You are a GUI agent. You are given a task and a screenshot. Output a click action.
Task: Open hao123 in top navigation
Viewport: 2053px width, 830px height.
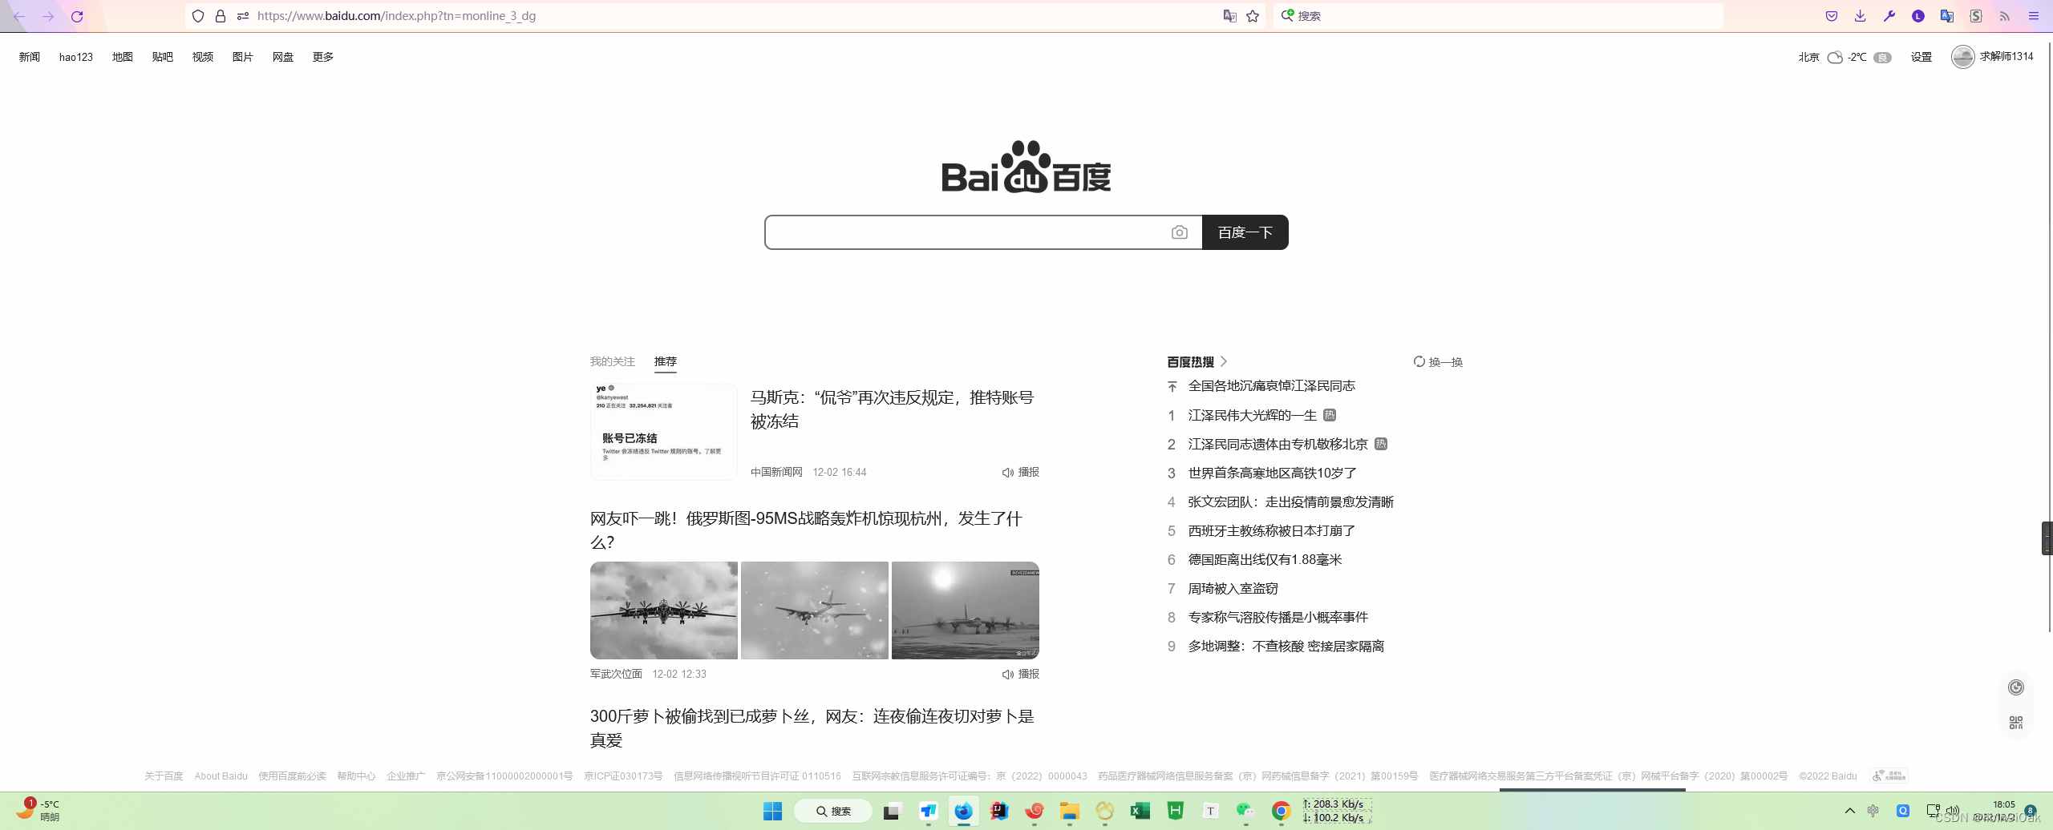tap(76, 57)
